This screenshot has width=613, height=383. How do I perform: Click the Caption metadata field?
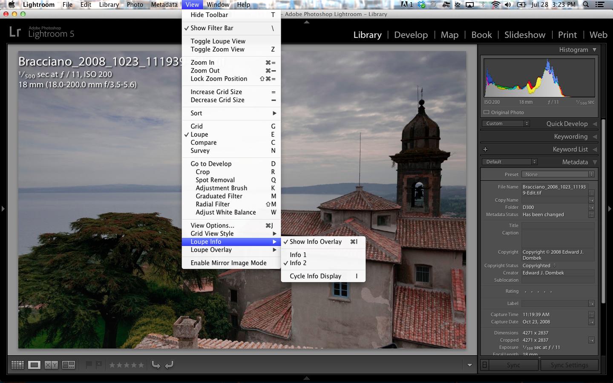pyautogui.click(x=558, y=238)
